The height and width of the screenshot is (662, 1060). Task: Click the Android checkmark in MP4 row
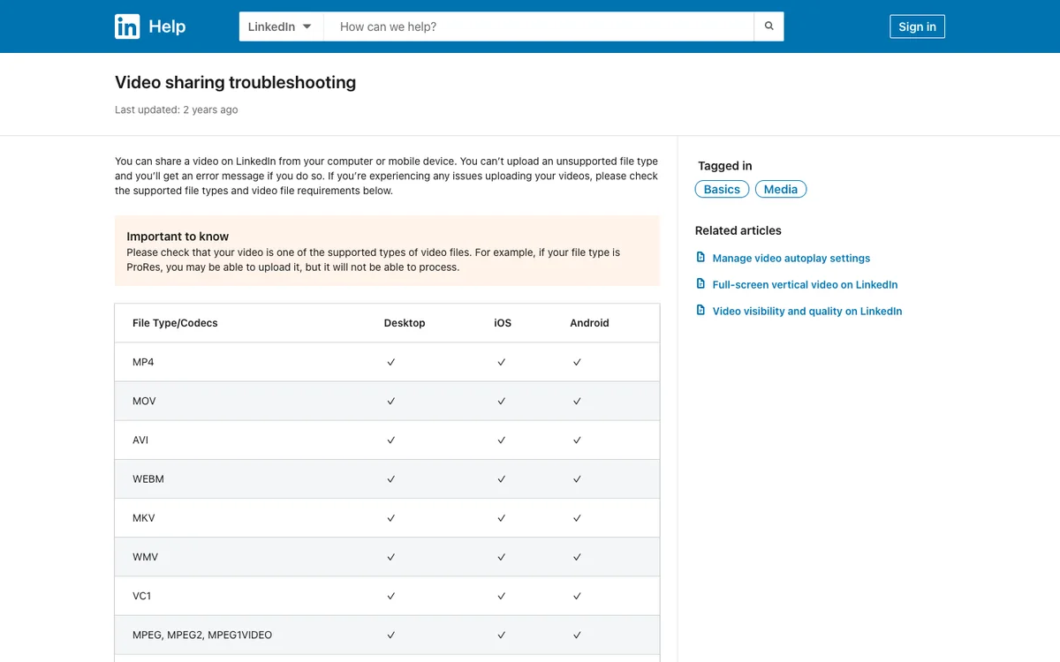click(577, 362)
